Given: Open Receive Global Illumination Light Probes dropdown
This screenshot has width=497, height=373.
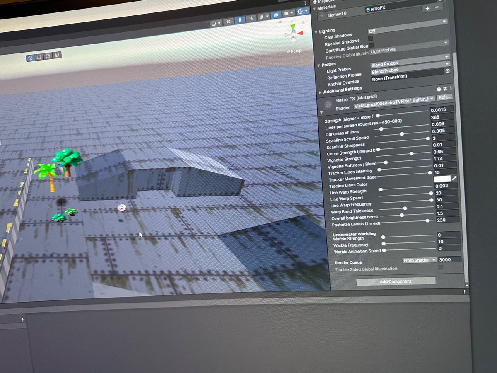Looking at the screenshot, I should tap(410, 47).
